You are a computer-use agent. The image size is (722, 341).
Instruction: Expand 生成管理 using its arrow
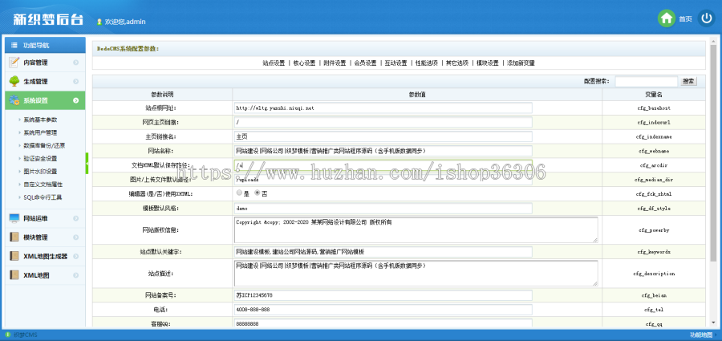[x=75, y=82]
